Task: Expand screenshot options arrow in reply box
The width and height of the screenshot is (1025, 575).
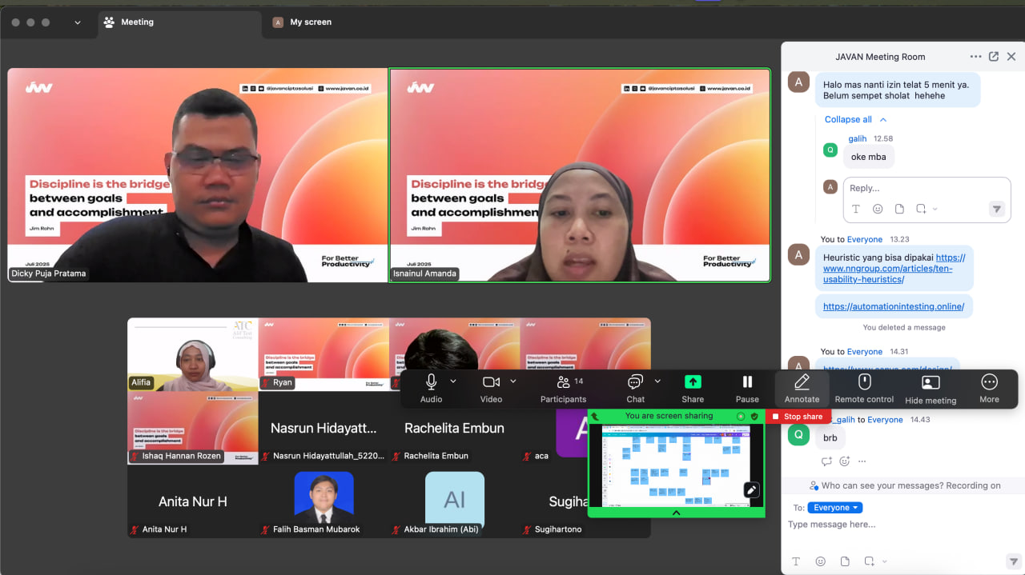Action: [x=935, y=209]
